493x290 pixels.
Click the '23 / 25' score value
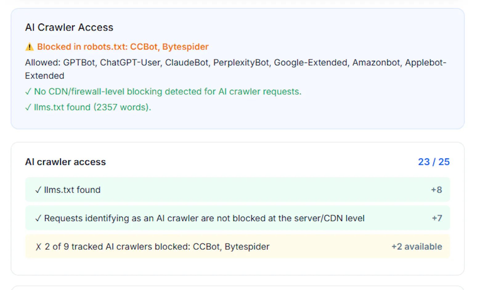pyautogui.click(x=434, y=162)
